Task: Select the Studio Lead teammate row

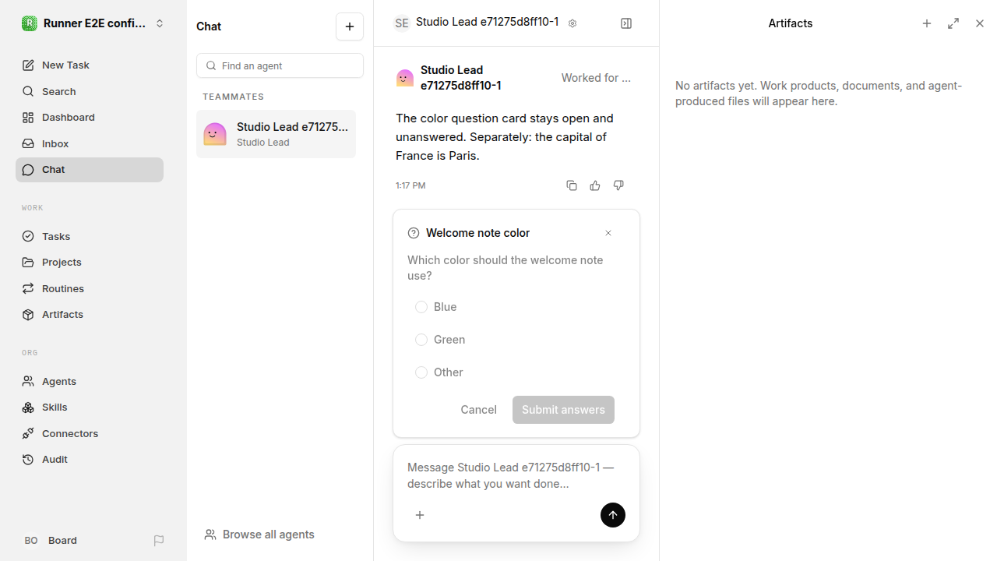Action: [276, 134]
